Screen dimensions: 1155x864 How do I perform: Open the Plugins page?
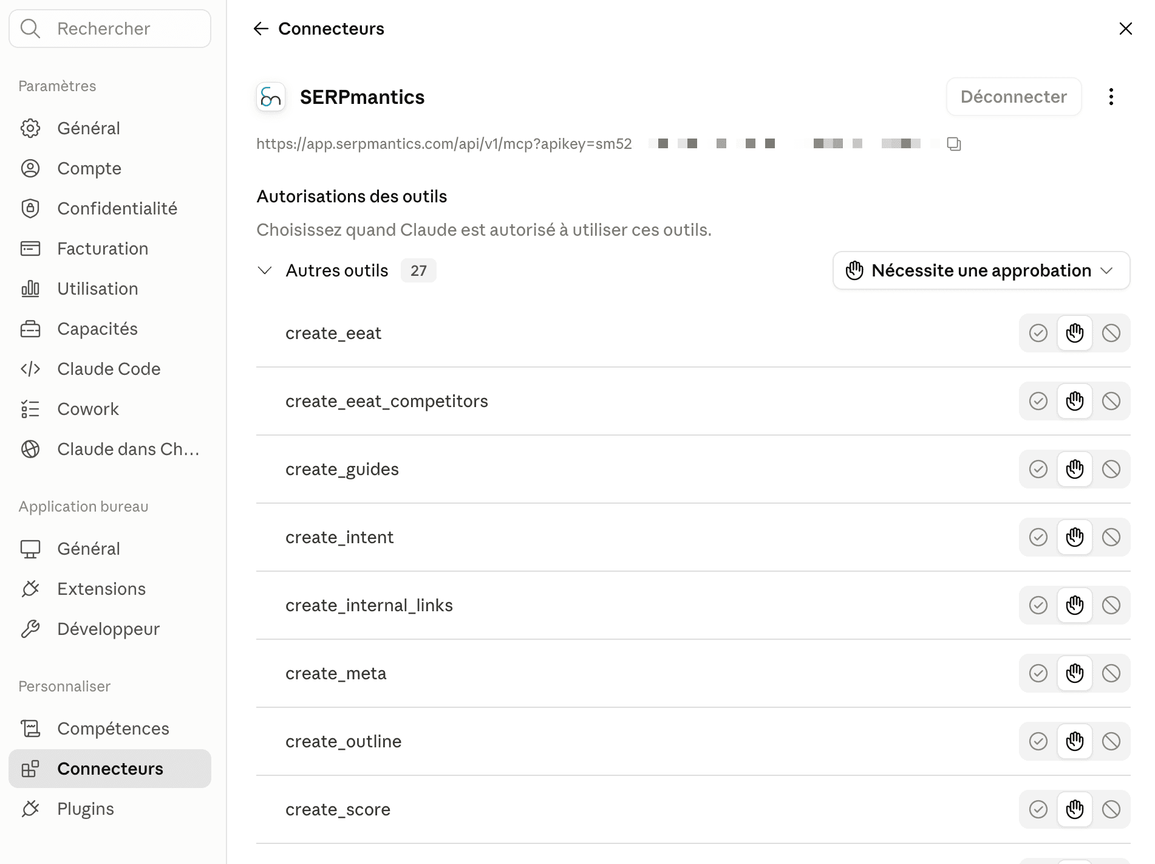point(110,809)
